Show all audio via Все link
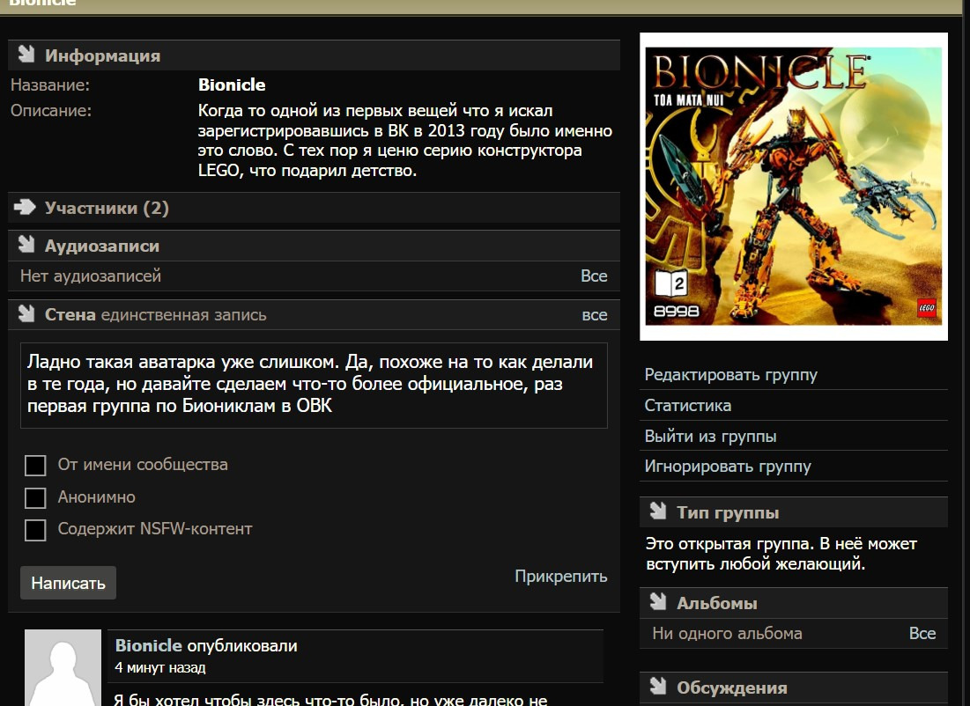Screen dimensions: 970x706 (x=594, y=276)
